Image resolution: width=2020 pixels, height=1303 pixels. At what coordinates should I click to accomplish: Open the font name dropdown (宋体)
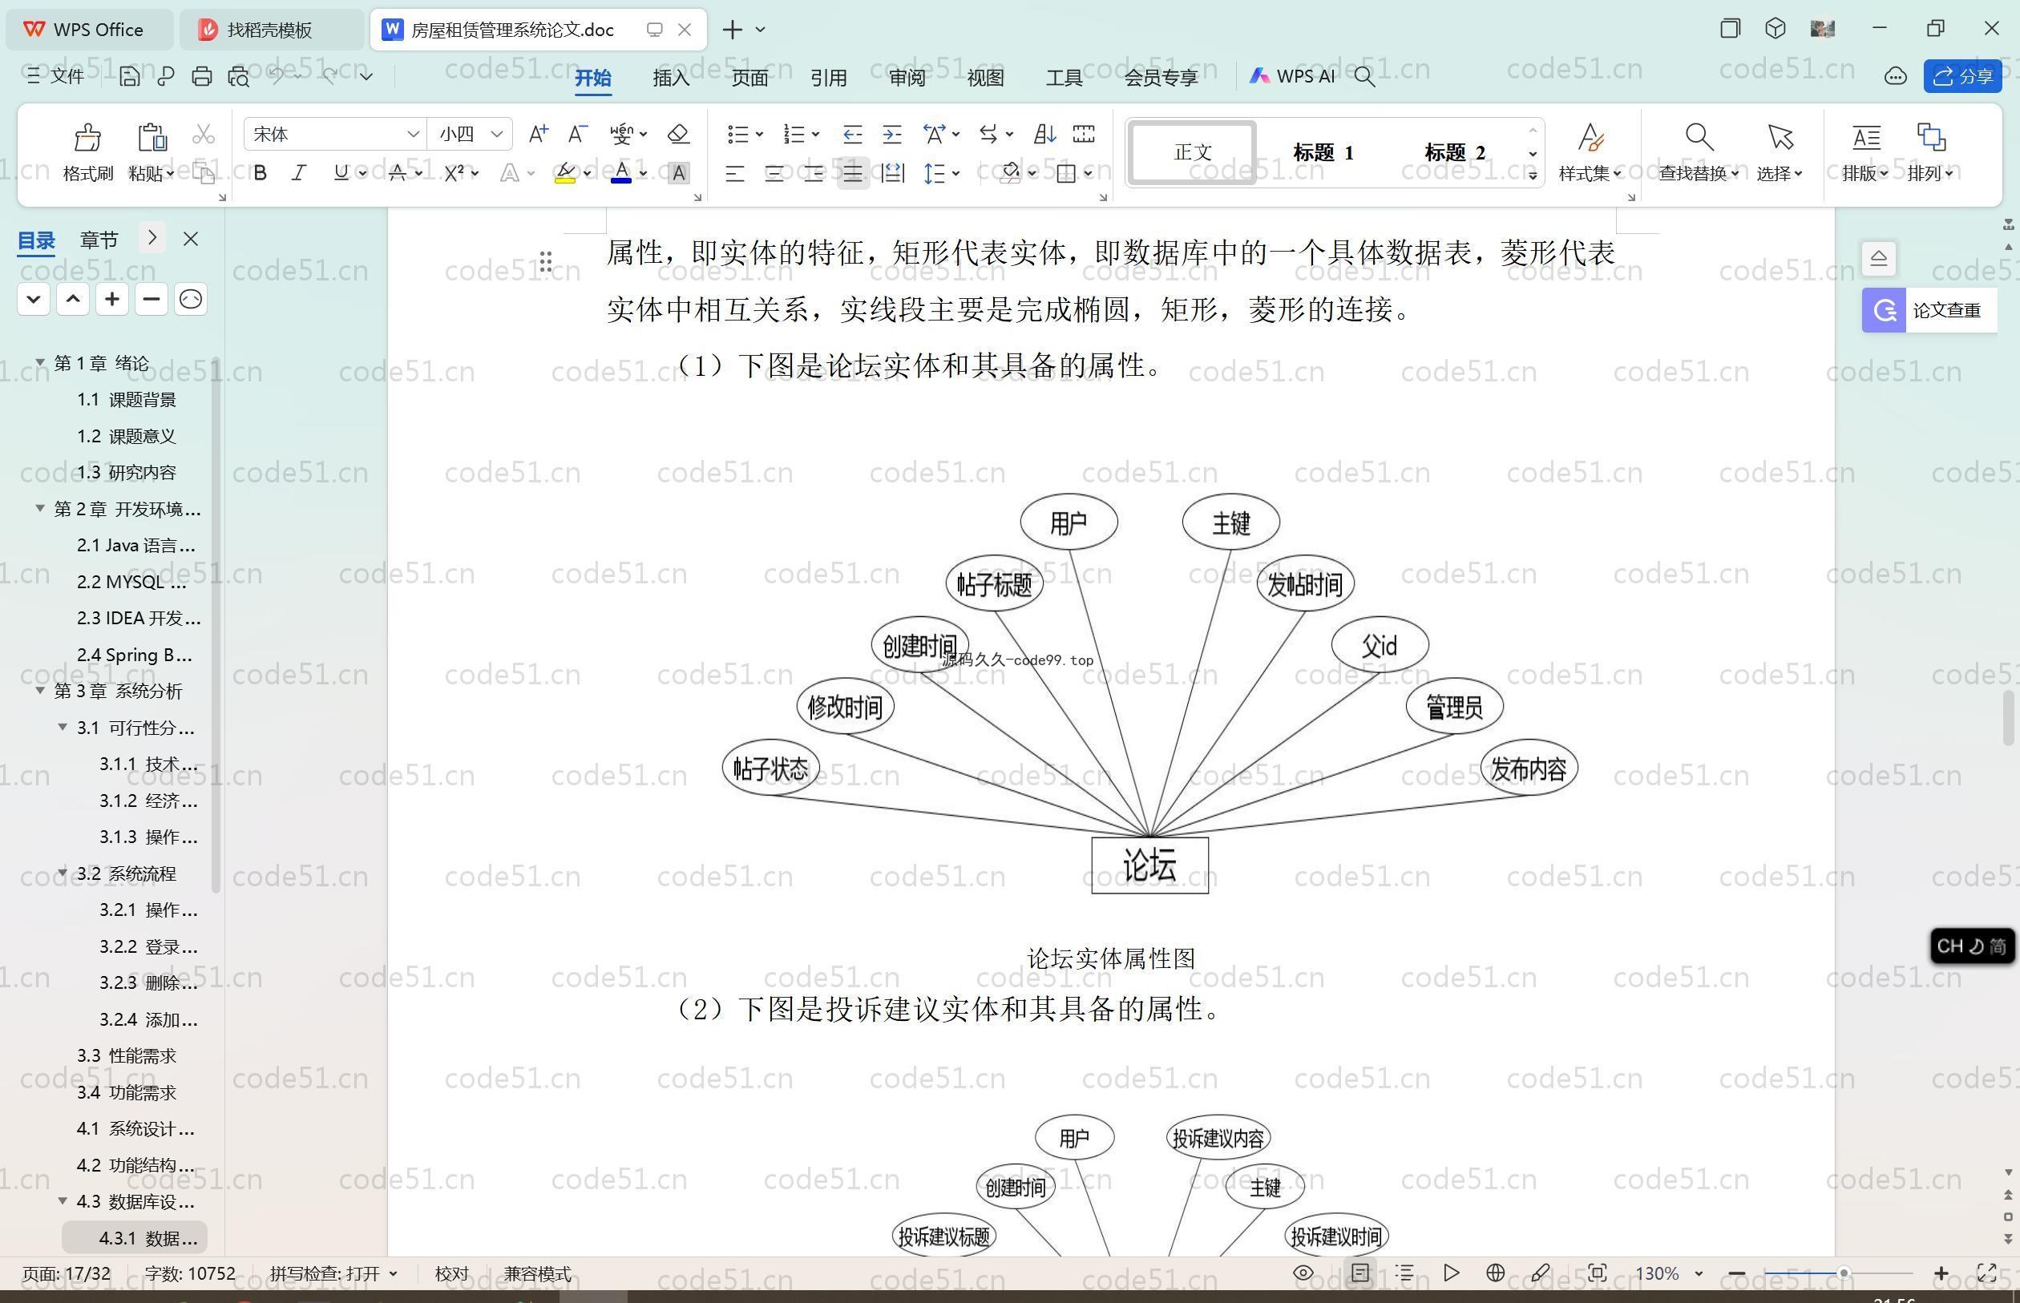(413, 134)
